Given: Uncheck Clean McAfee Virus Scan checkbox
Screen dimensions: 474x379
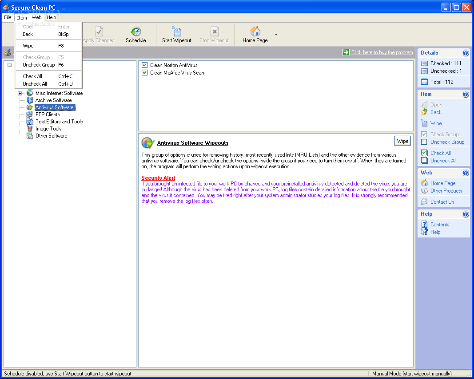Looking at the screenshot, I should [144, 72].
